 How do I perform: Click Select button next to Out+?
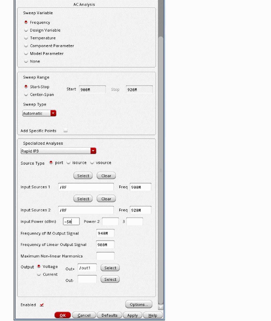click(x=110, y=268)
